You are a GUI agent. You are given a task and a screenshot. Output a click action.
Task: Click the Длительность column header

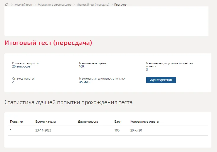pyautogui.click(x=88, y=121)
